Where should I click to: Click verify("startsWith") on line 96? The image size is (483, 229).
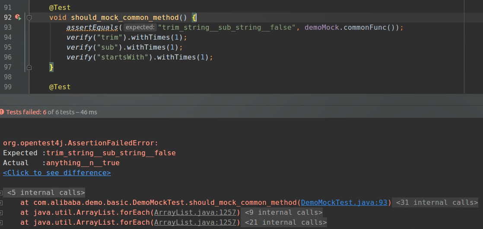[x=110, y=57]
